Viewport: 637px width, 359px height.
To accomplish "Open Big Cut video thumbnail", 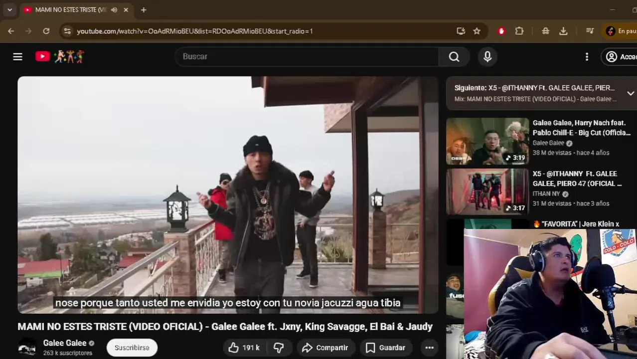I will (x=487, y=141).
